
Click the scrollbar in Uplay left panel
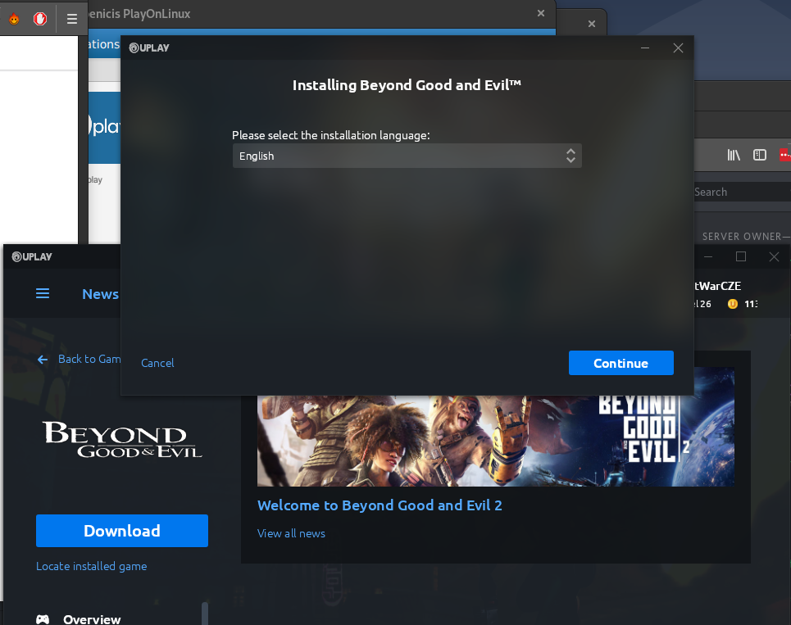[205, 613]
